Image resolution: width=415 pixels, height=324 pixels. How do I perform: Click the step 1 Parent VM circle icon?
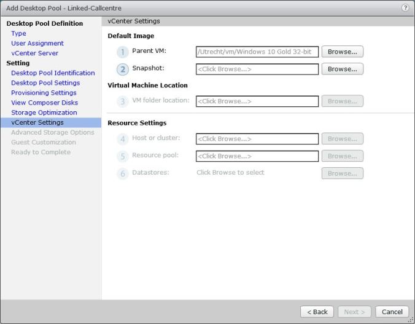[x=123, y=52]
